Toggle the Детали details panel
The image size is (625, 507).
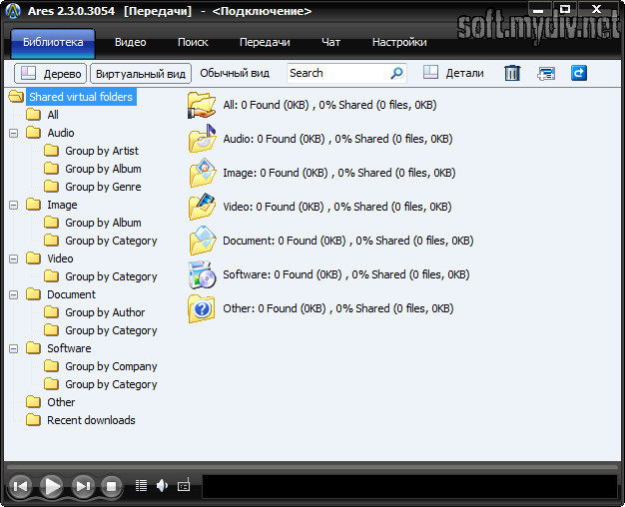click(453, 73)
